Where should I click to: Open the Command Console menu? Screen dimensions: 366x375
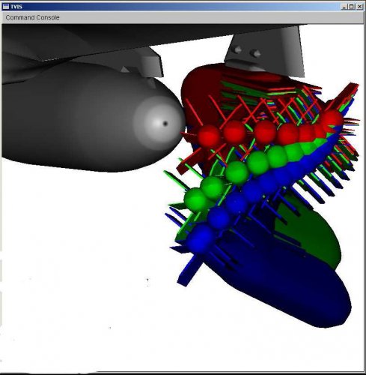tap(32, 18)
